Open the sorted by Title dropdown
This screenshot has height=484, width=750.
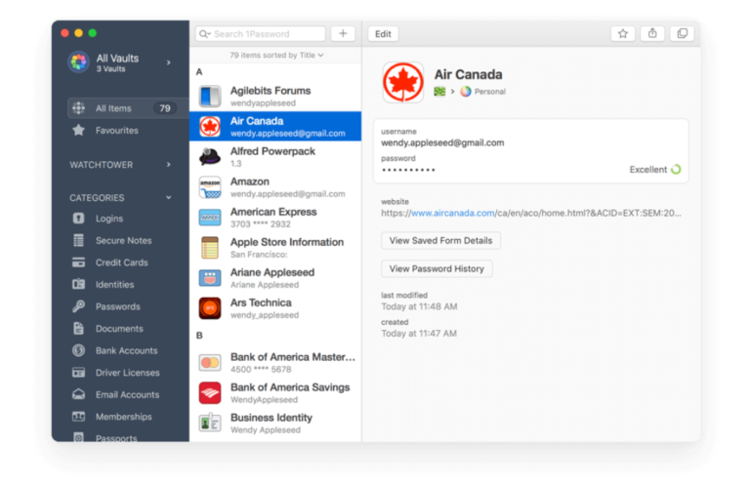pyautogui.click(x=276, y=55)
